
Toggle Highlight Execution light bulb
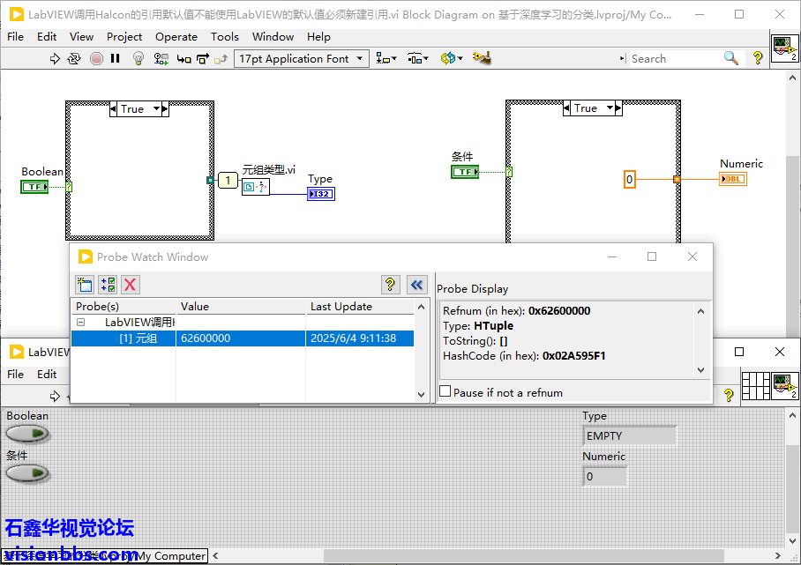tap(138, 58)
